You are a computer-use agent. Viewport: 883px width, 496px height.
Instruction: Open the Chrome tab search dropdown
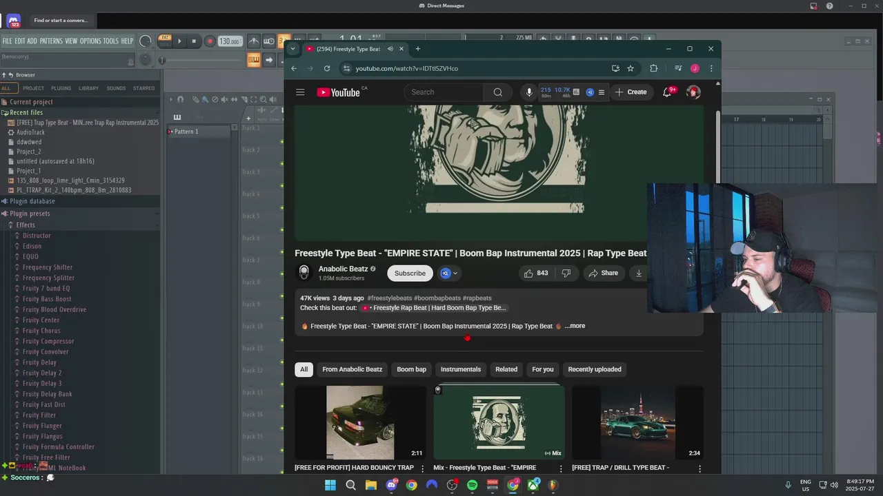click(x=292, y=49)
